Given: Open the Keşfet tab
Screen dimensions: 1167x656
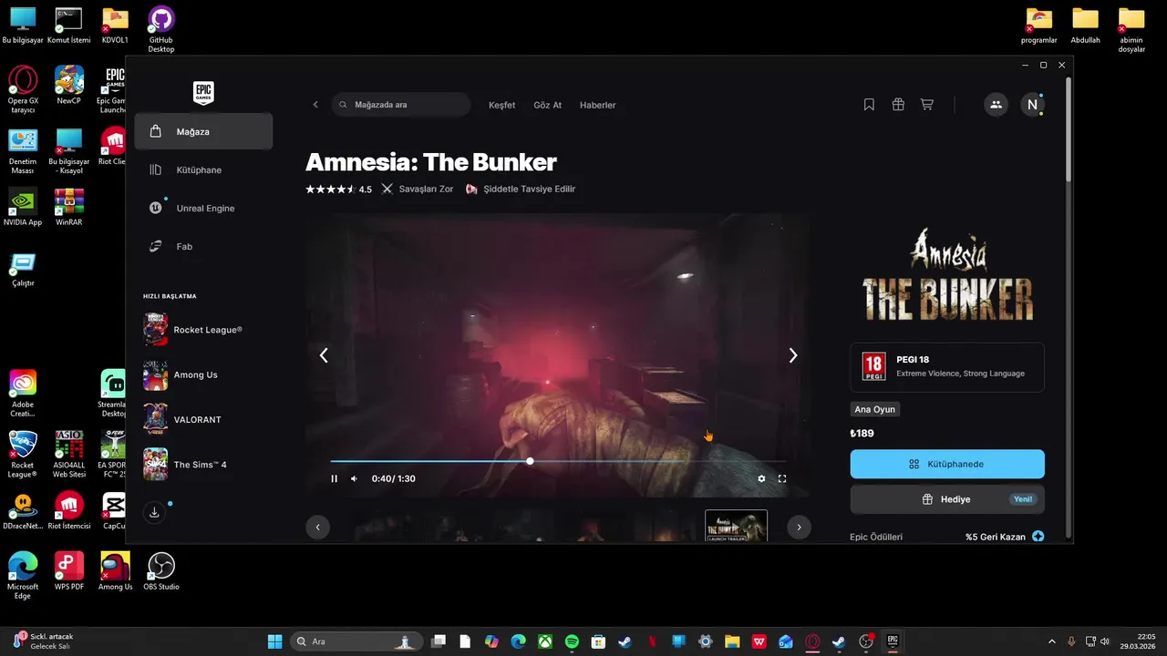Looking at the screenshot, I should [x=502, y=105].
